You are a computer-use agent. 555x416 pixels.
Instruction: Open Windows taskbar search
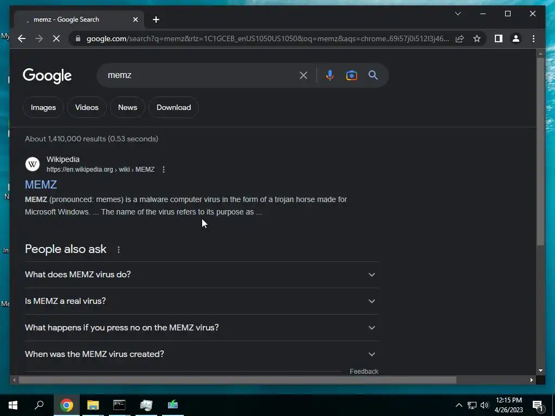39,405
